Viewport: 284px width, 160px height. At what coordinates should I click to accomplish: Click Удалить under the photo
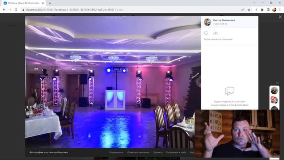[x=158, y=152]
